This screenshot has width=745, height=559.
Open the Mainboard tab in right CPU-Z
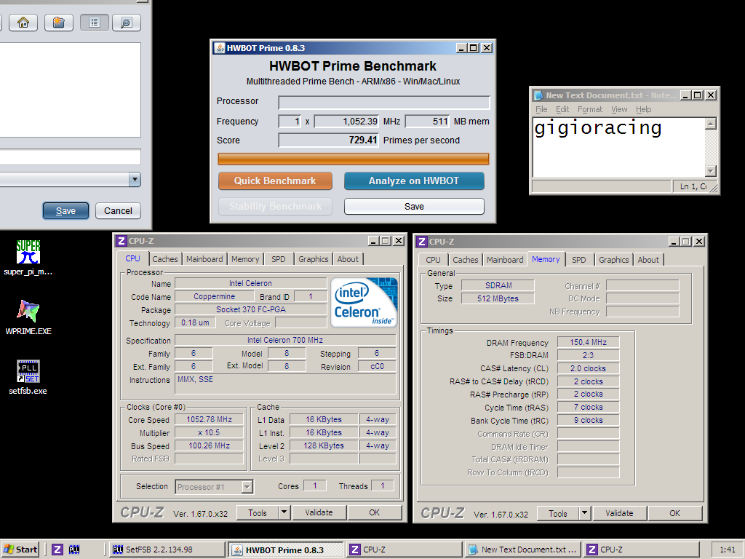tap(505, 260)
